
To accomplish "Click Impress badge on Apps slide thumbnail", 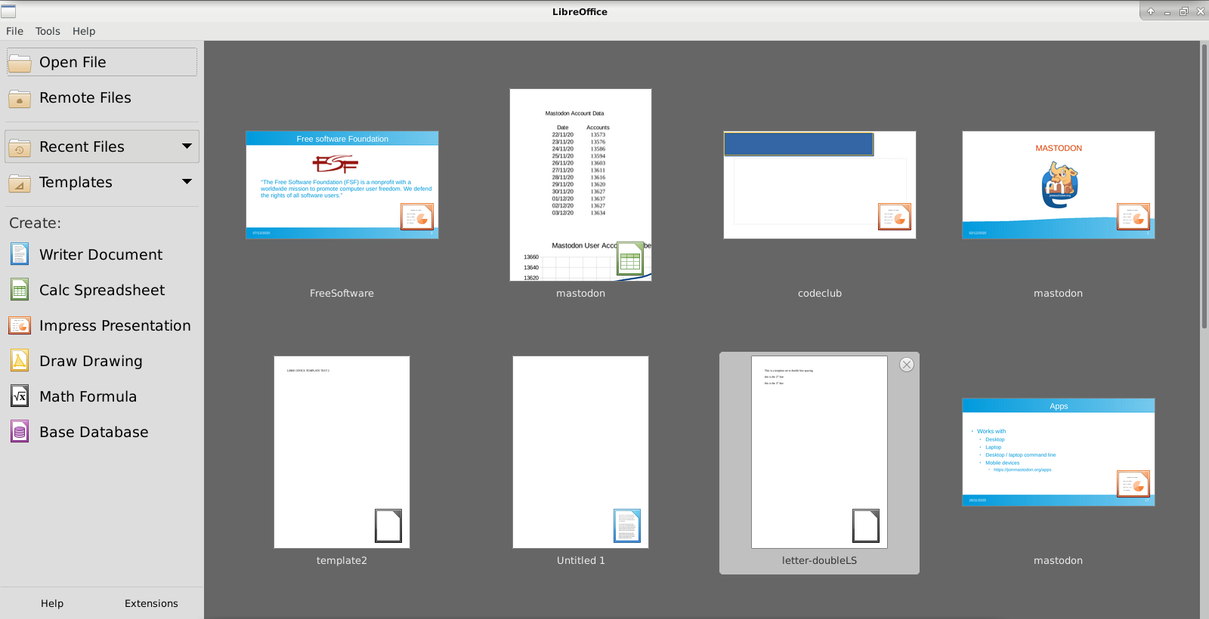I will pos(1133,484).
